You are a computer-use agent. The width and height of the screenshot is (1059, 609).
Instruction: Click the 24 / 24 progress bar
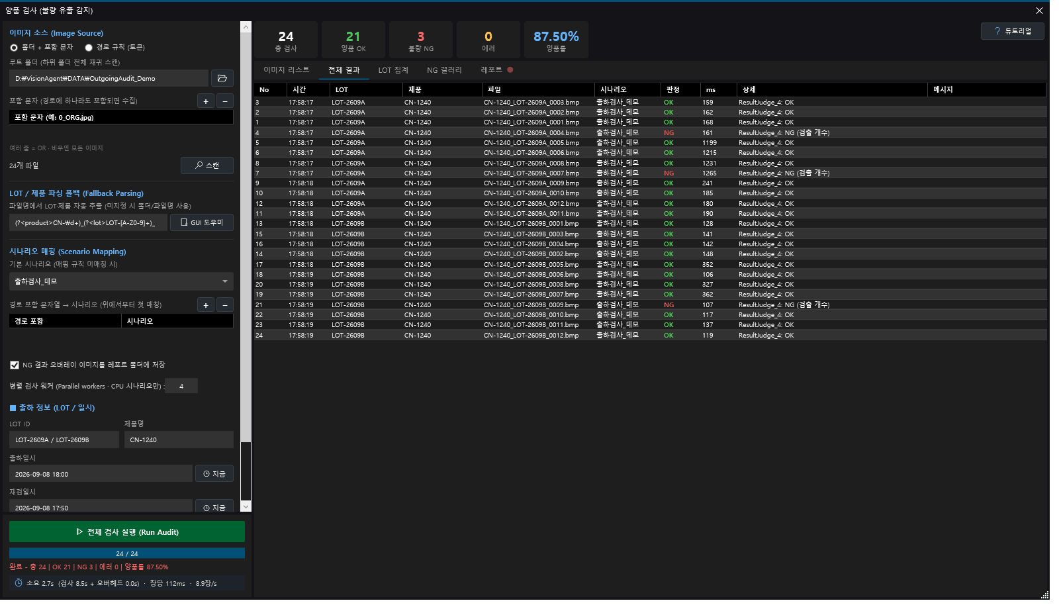[127, 553]
